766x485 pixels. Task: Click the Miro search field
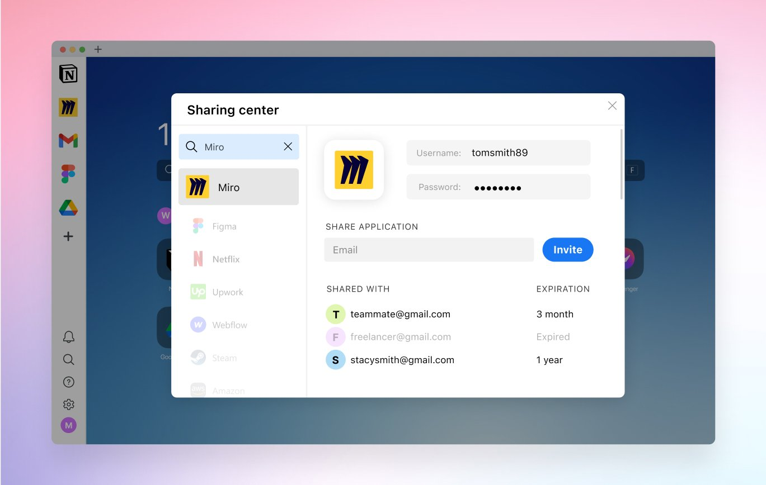coord(238,146)
